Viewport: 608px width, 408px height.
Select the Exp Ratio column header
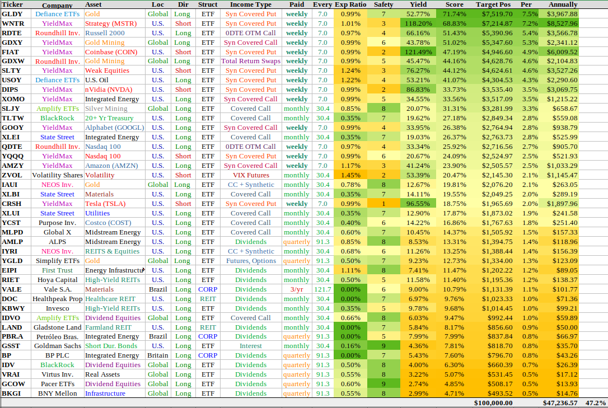[x=350, y=4]
